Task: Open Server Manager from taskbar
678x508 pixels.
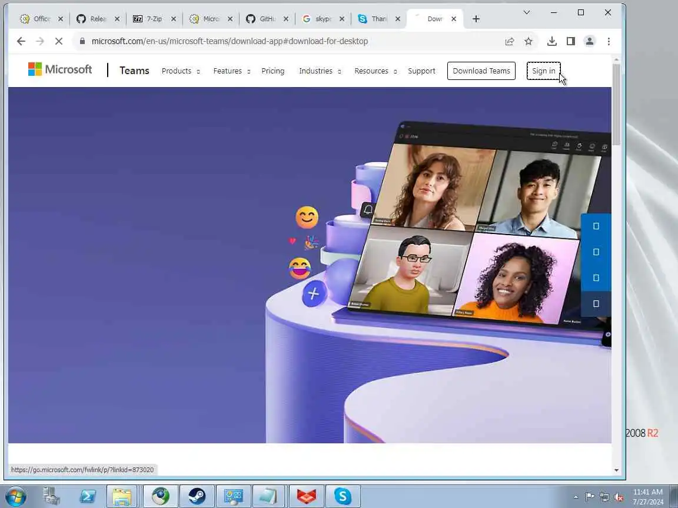Action: coord(51,496)
